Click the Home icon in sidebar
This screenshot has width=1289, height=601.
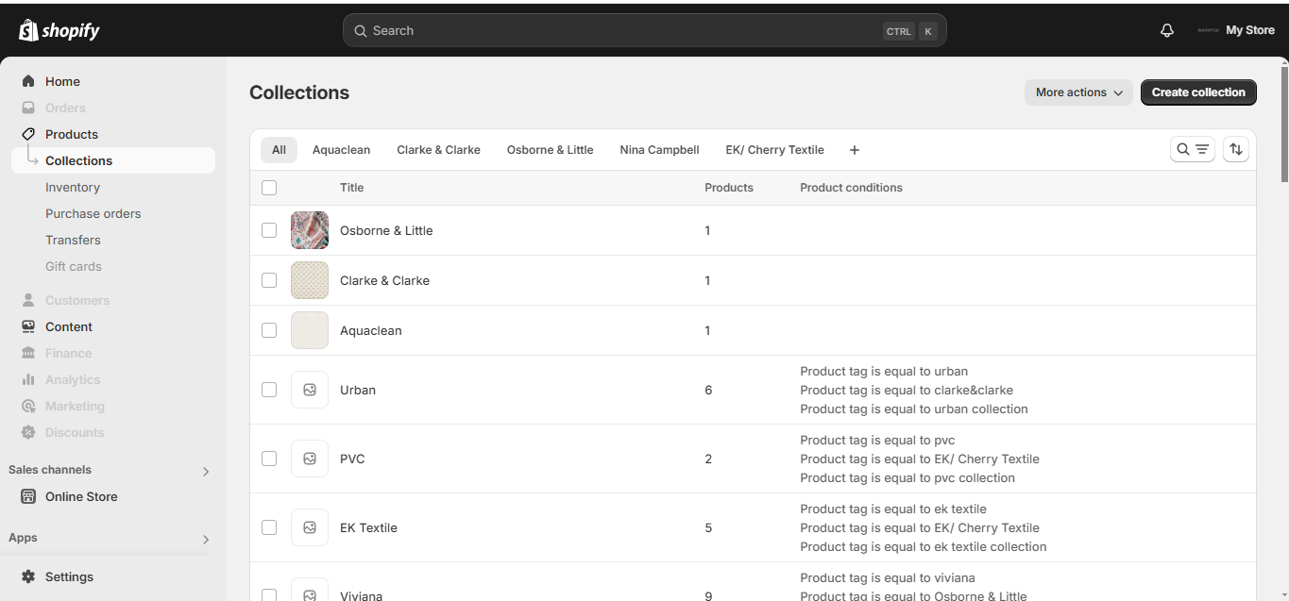coord(28,81)
